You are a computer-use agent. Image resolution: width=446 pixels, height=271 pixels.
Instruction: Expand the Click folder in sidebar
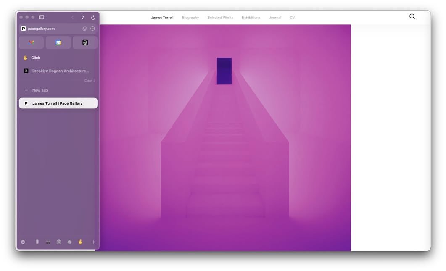tap(35, 58)
